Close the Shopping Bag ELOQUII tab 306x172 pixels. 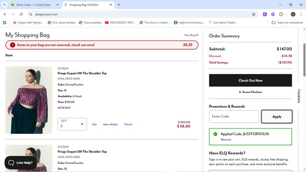110,5
